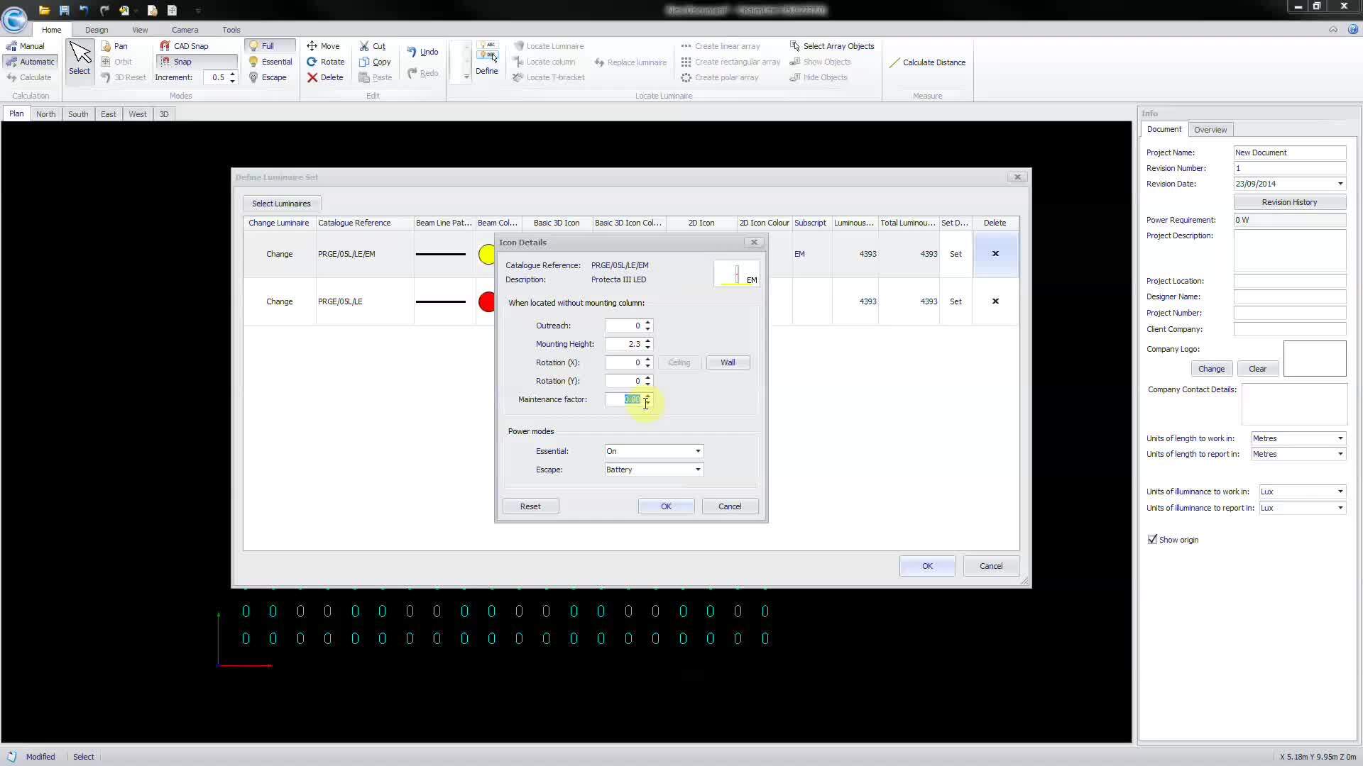The image size is (1363, 766).
Task: Click Select Array Objects
Action: (x=832, y=46)
